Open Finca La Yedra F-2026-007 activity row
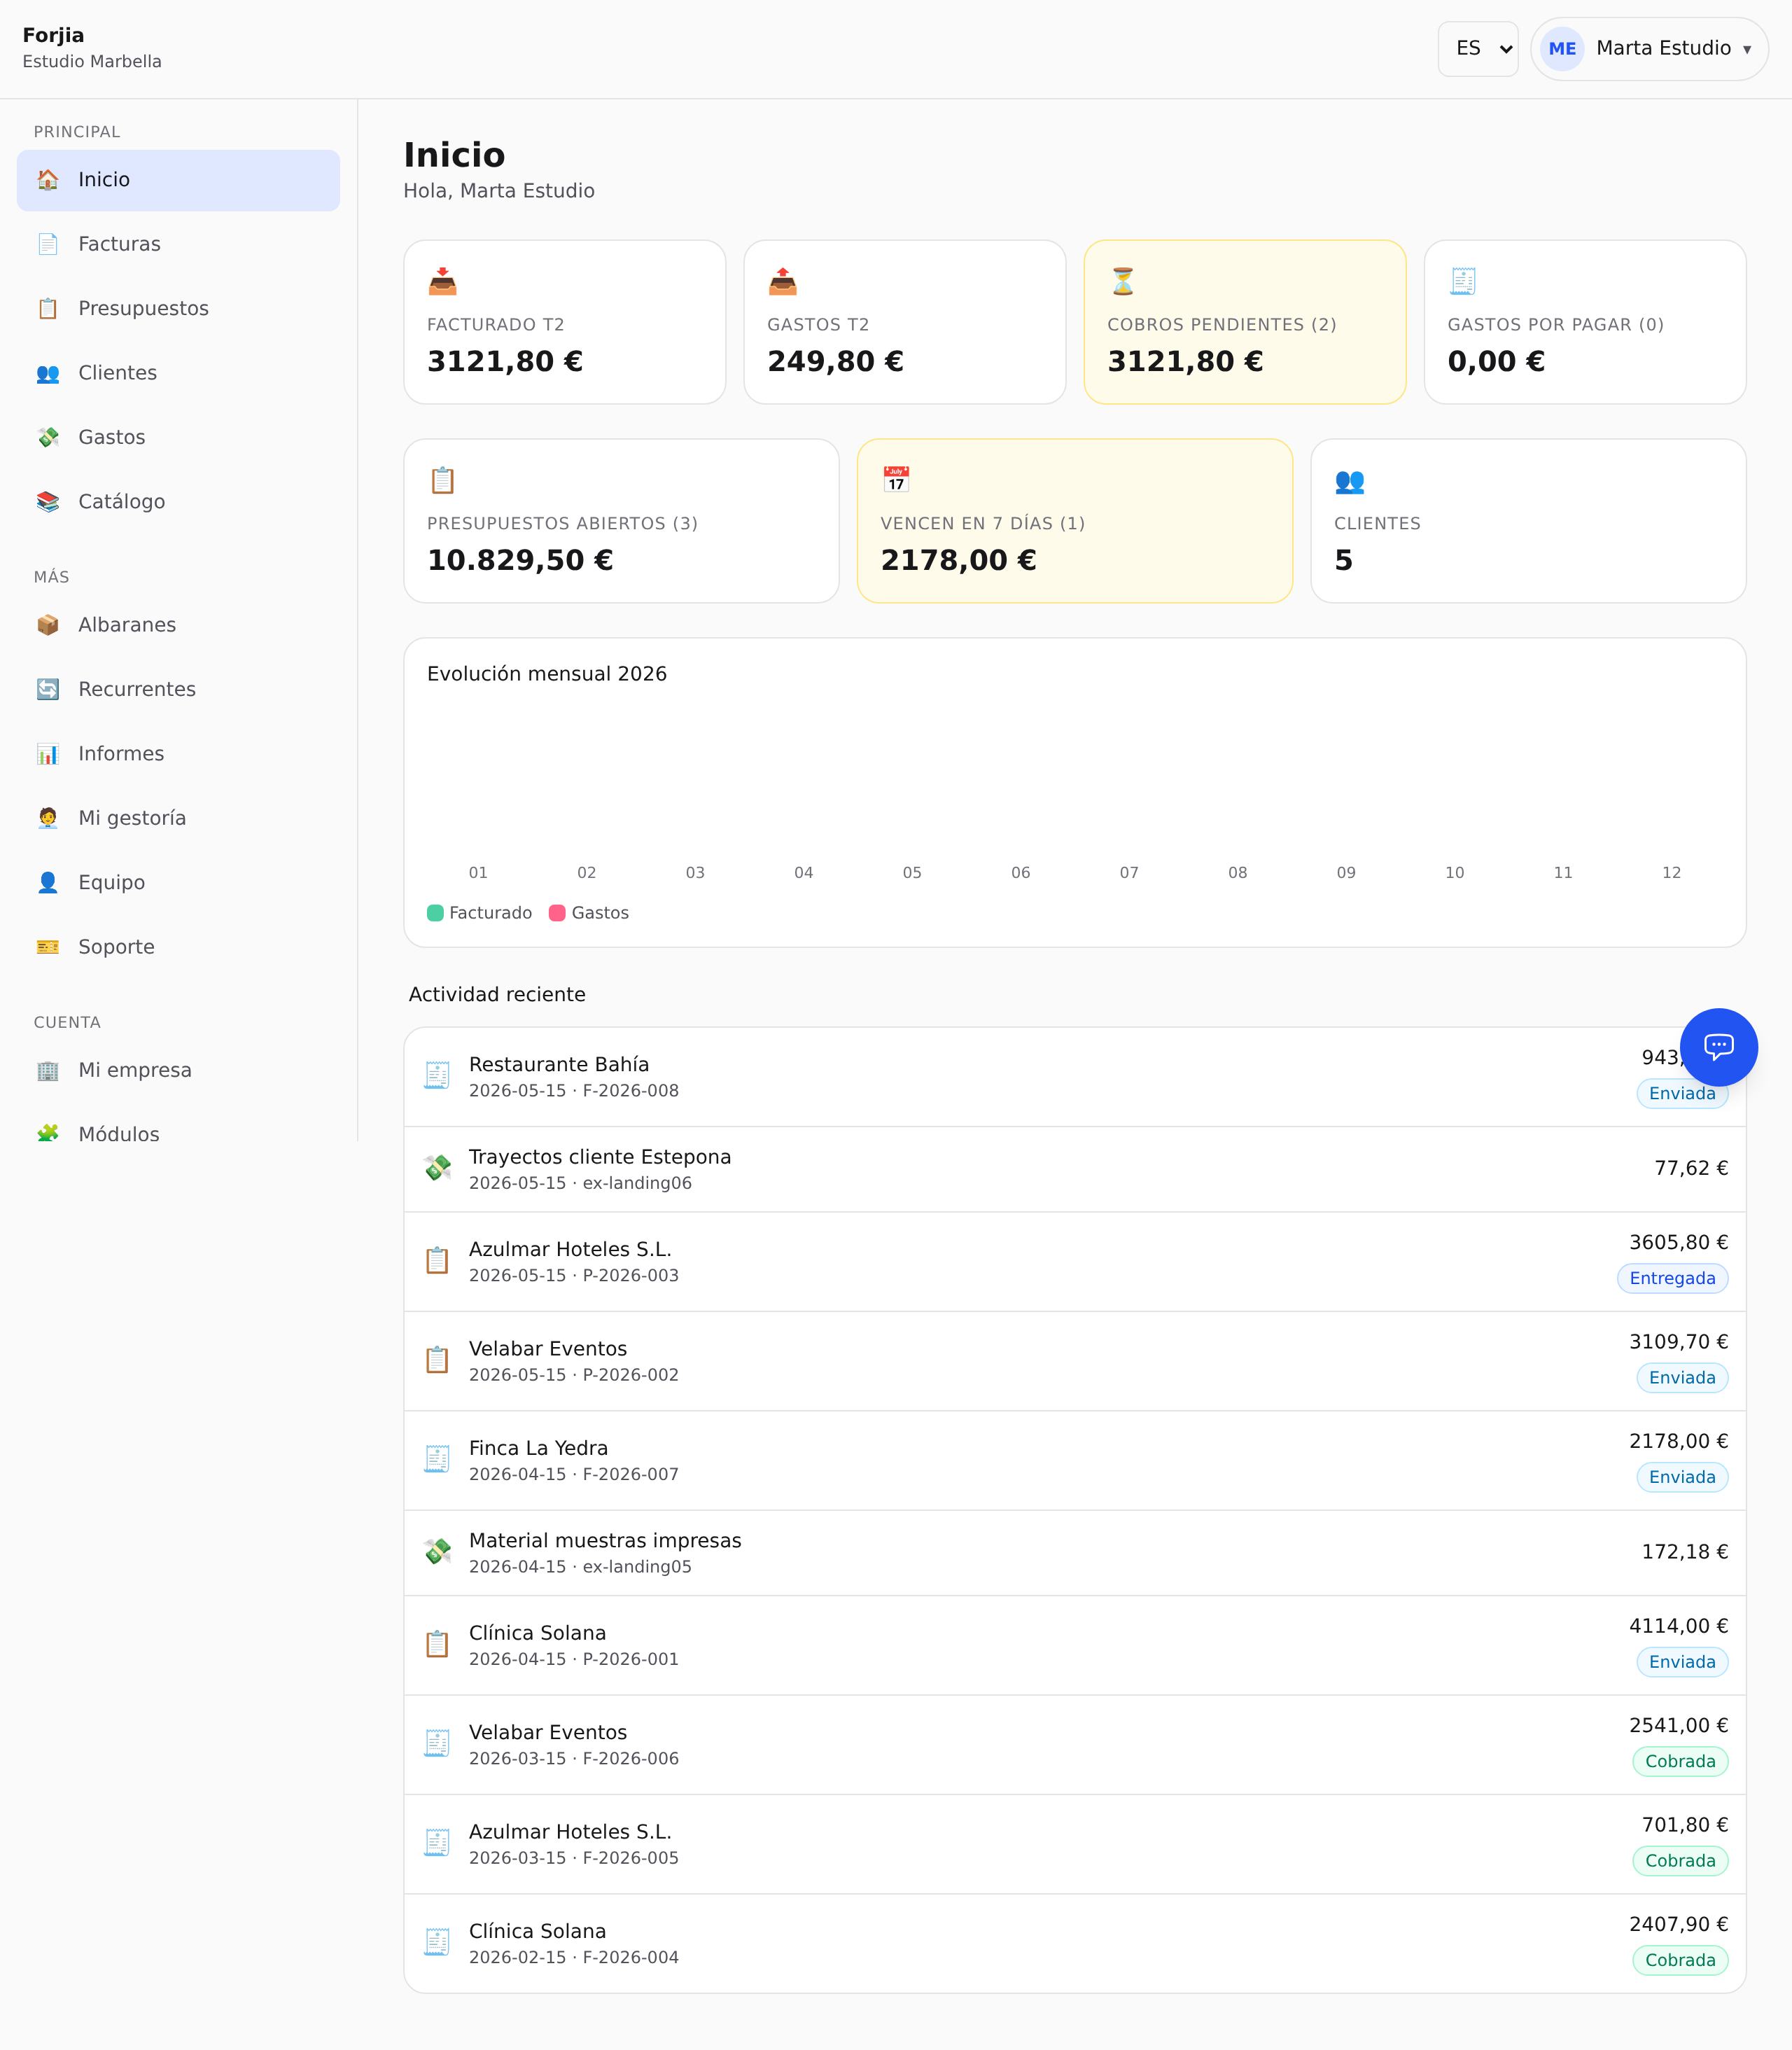This screenshot has width=1792, height=2050. [x=1075, y=1461]
